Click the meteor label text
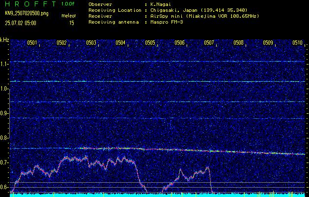Viewport: 309px width, 197px height. click(68, 16)
